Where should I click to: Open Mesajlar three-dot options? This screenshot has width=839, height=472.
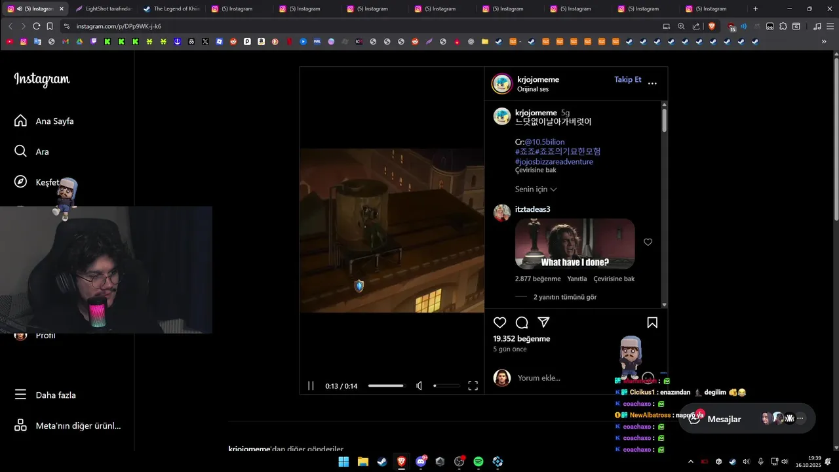(x=800, y=418)
